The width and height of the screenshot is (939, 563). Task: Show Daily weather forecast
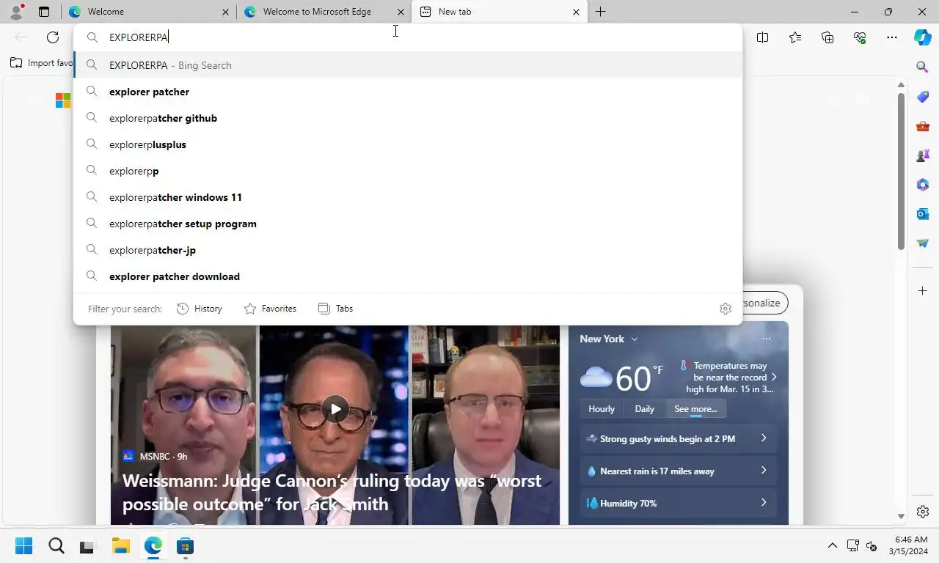pos(644,409)
